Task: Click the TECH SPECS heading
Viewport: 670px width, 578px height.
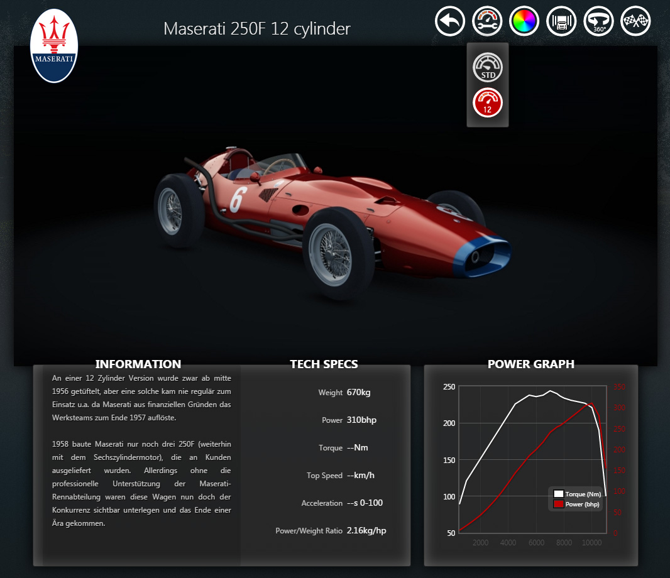Action: pos(324,364)
